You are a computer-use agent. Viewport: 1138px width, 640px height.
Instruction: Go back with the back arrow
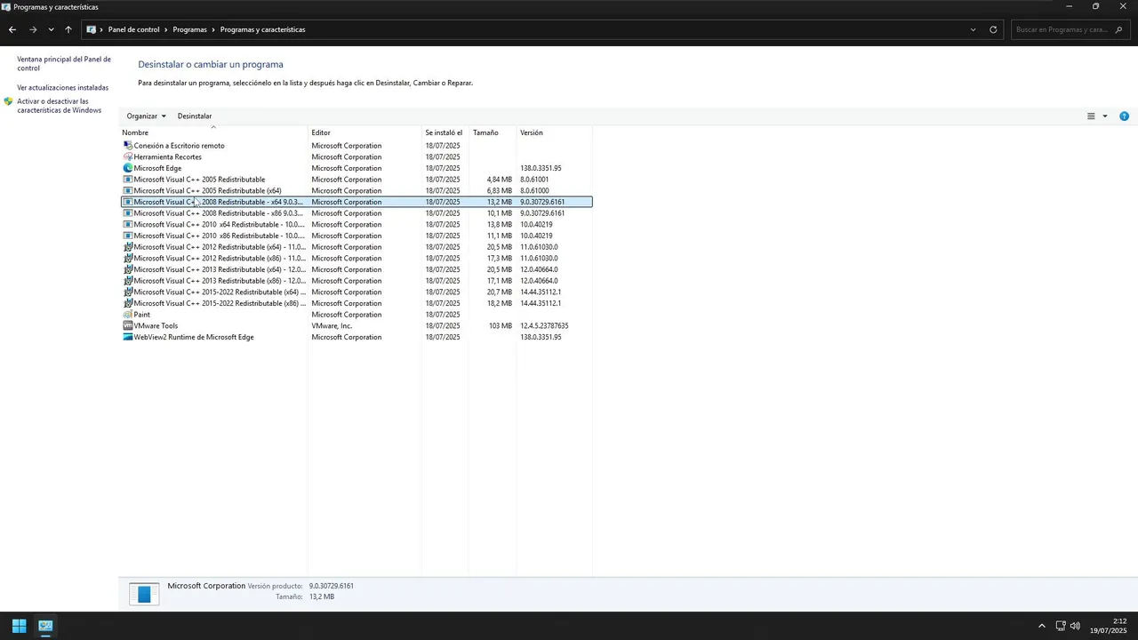[x=12, y=29]
